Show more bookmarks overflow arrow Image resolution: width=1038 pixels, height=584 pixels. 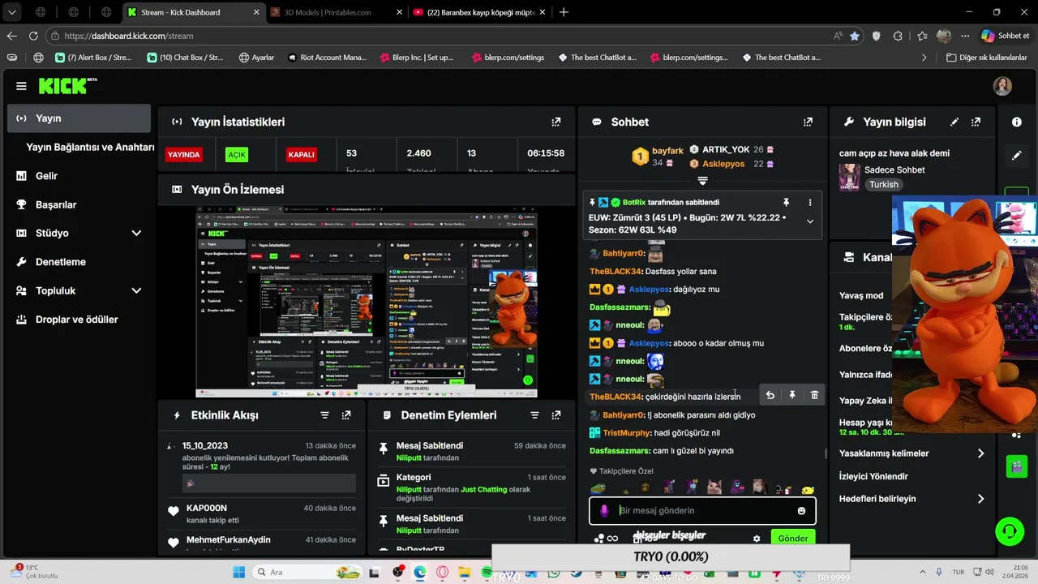click(x=924, y=58)
